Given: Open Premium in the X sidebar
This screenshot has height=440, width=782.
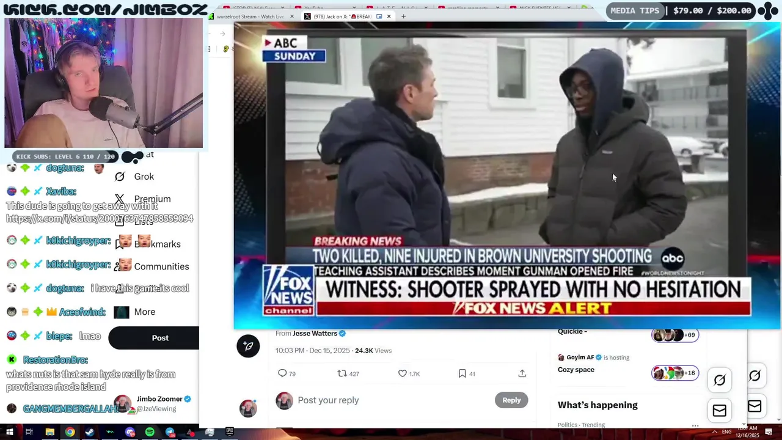Looking at the screenshot, I should (142, 199).
